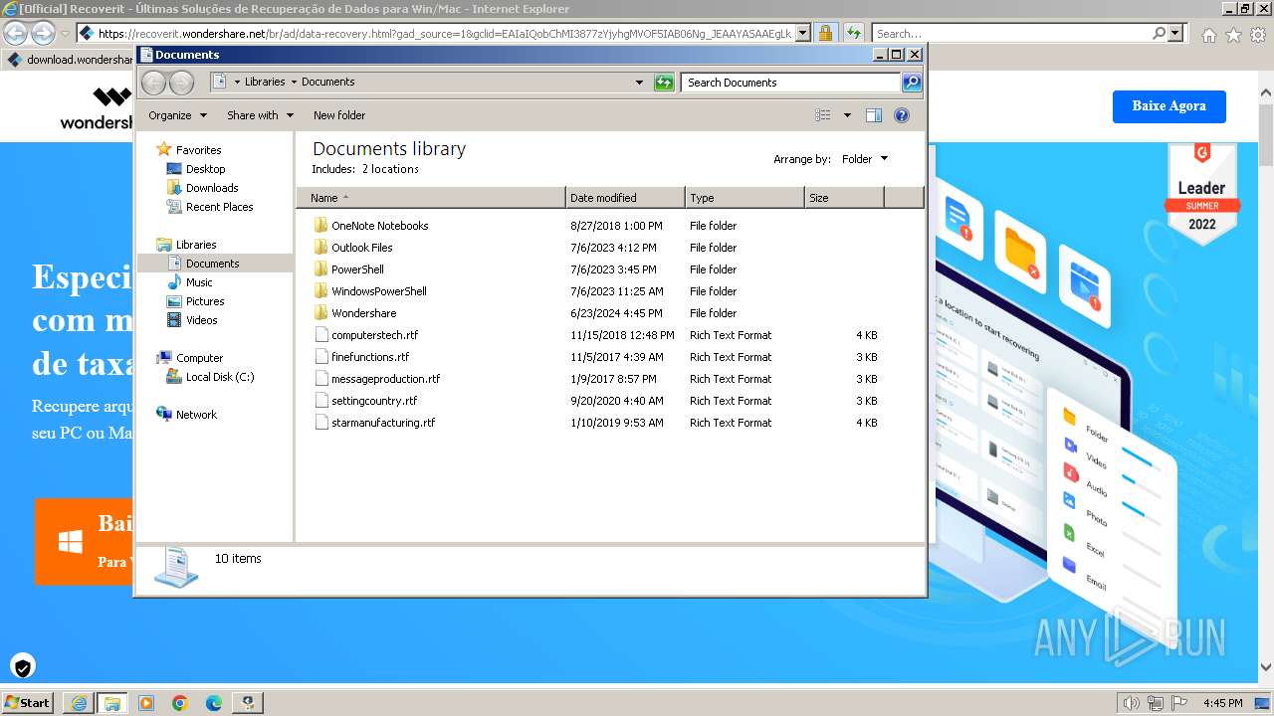Open Arrange by Folder dropdown
Viewport: 1274px width, 716px height.
864,159
